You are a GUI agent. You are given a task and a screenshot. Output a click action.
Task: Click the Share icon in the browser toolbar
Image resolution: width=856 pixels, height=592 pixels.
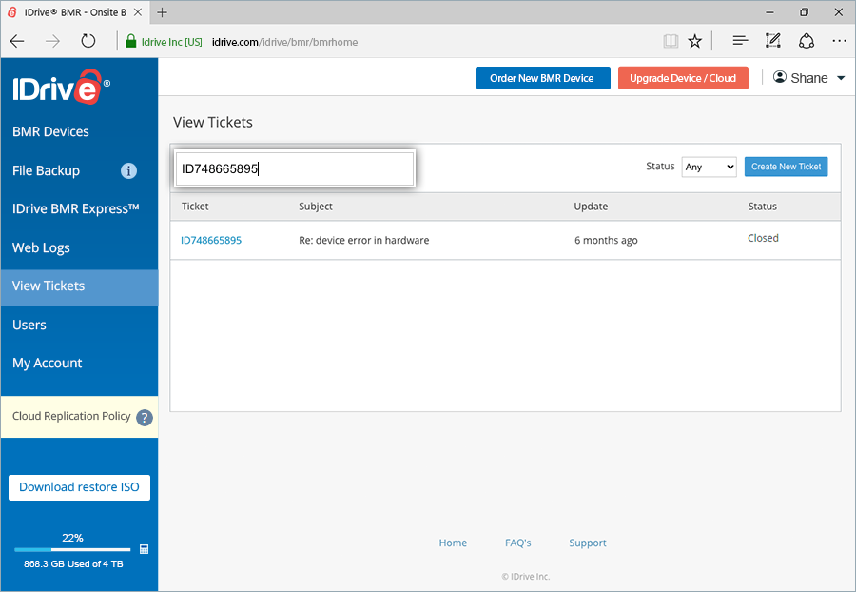pos(807,41)
